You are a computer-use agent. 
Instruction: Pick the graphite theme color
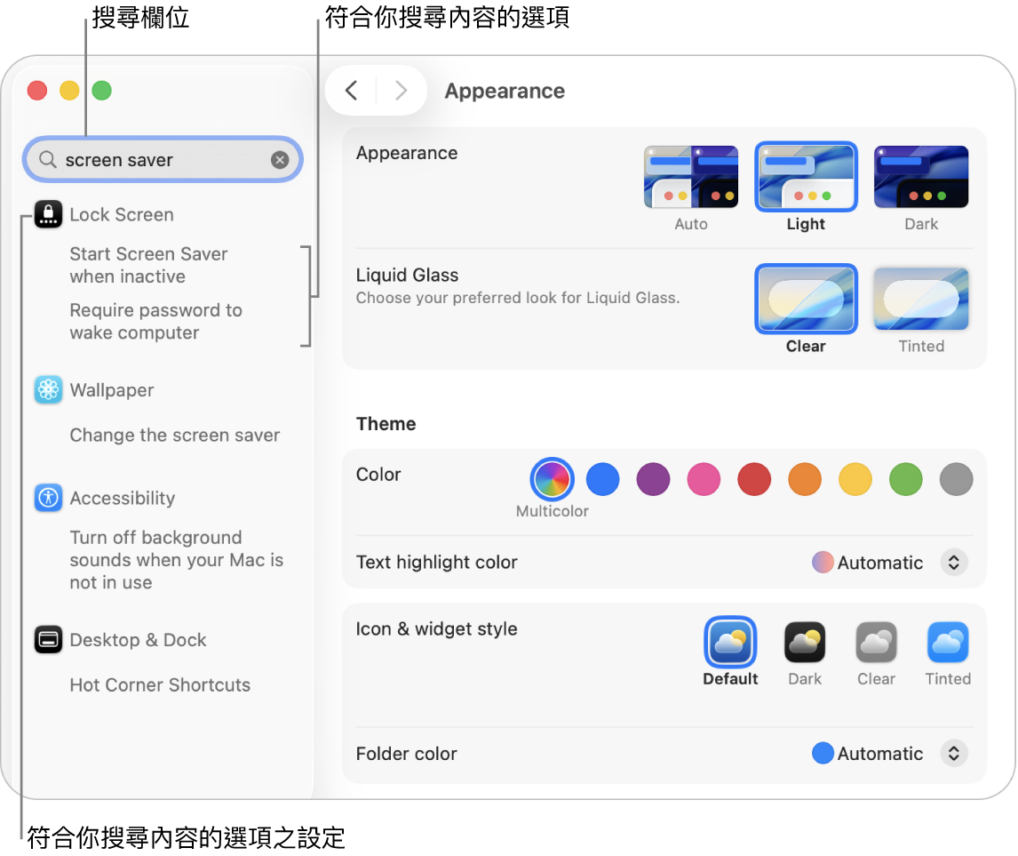coord(957,479)
